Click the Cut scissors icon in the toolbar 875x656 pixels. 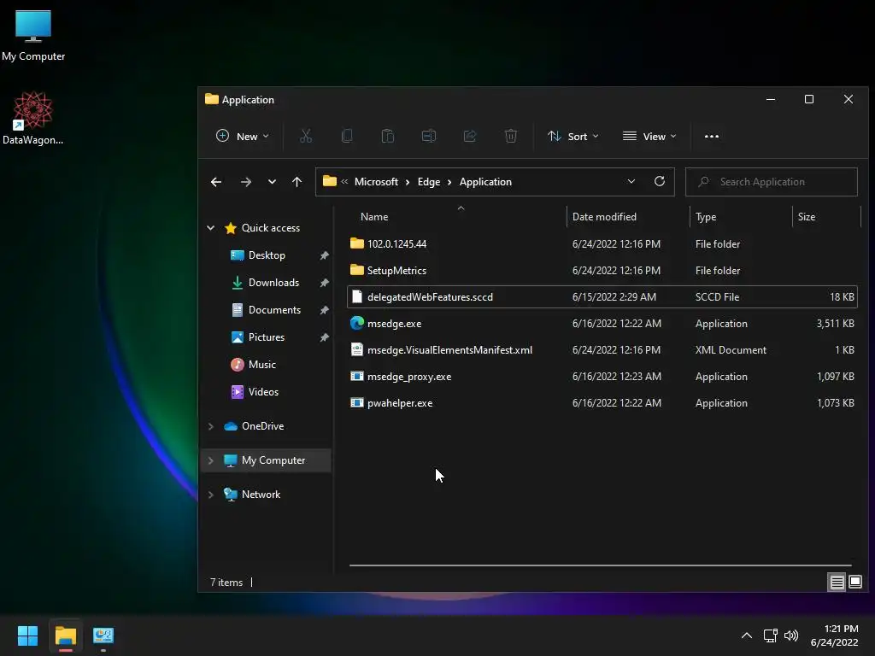pyautogui.click(x=306, y=136)
